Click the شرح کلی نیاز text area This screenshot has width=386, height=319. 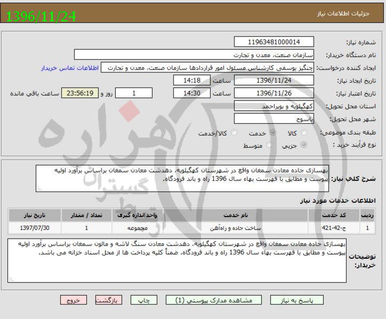coord(182,178)
